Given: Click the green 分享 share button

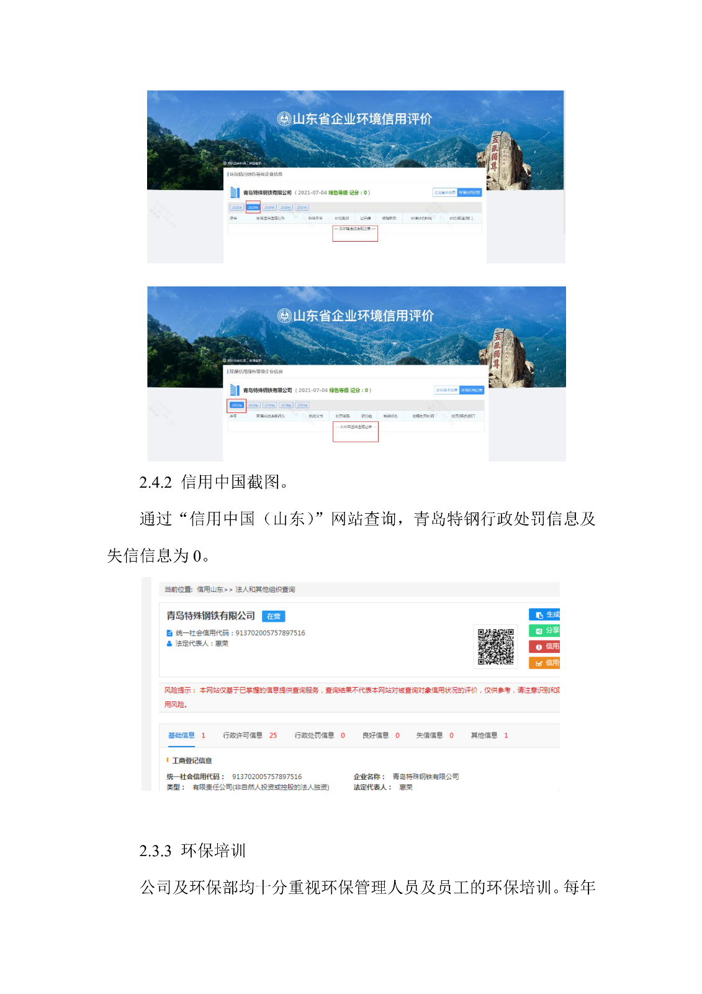Looking at the screenshot, I should pos(544,631).
